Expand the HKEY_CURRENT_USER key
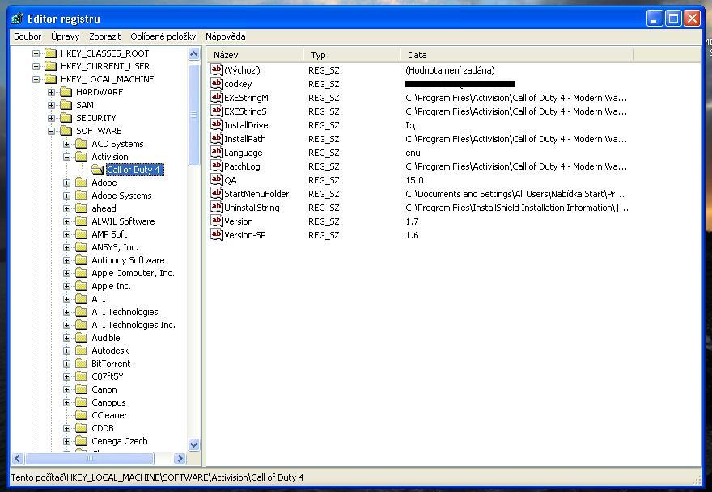The image size is (712, 492). (x=36, y=66)
